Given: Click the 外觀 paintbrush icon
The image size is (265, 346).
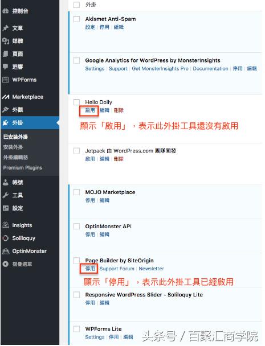Looking at the screenshot, I should point(6,109).
